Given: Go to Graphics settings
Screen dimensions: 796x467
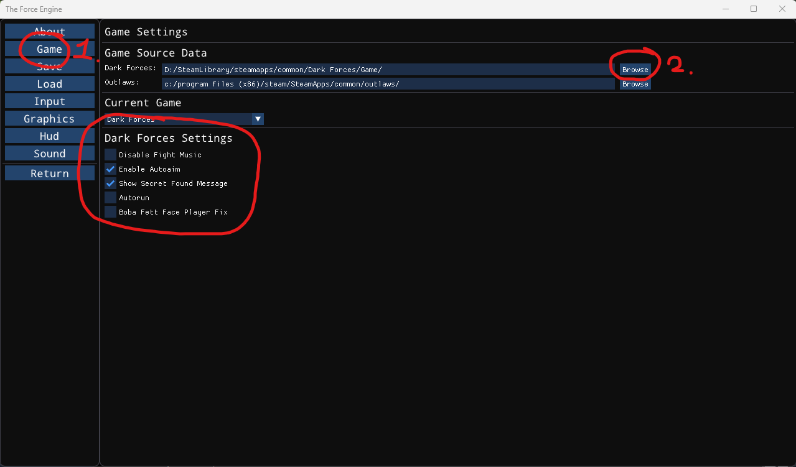Looking at the screenshot, I should click(50, 118).
